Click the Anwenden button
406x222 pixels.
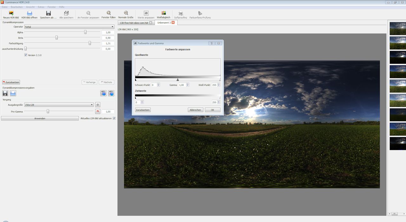point(40,118)
